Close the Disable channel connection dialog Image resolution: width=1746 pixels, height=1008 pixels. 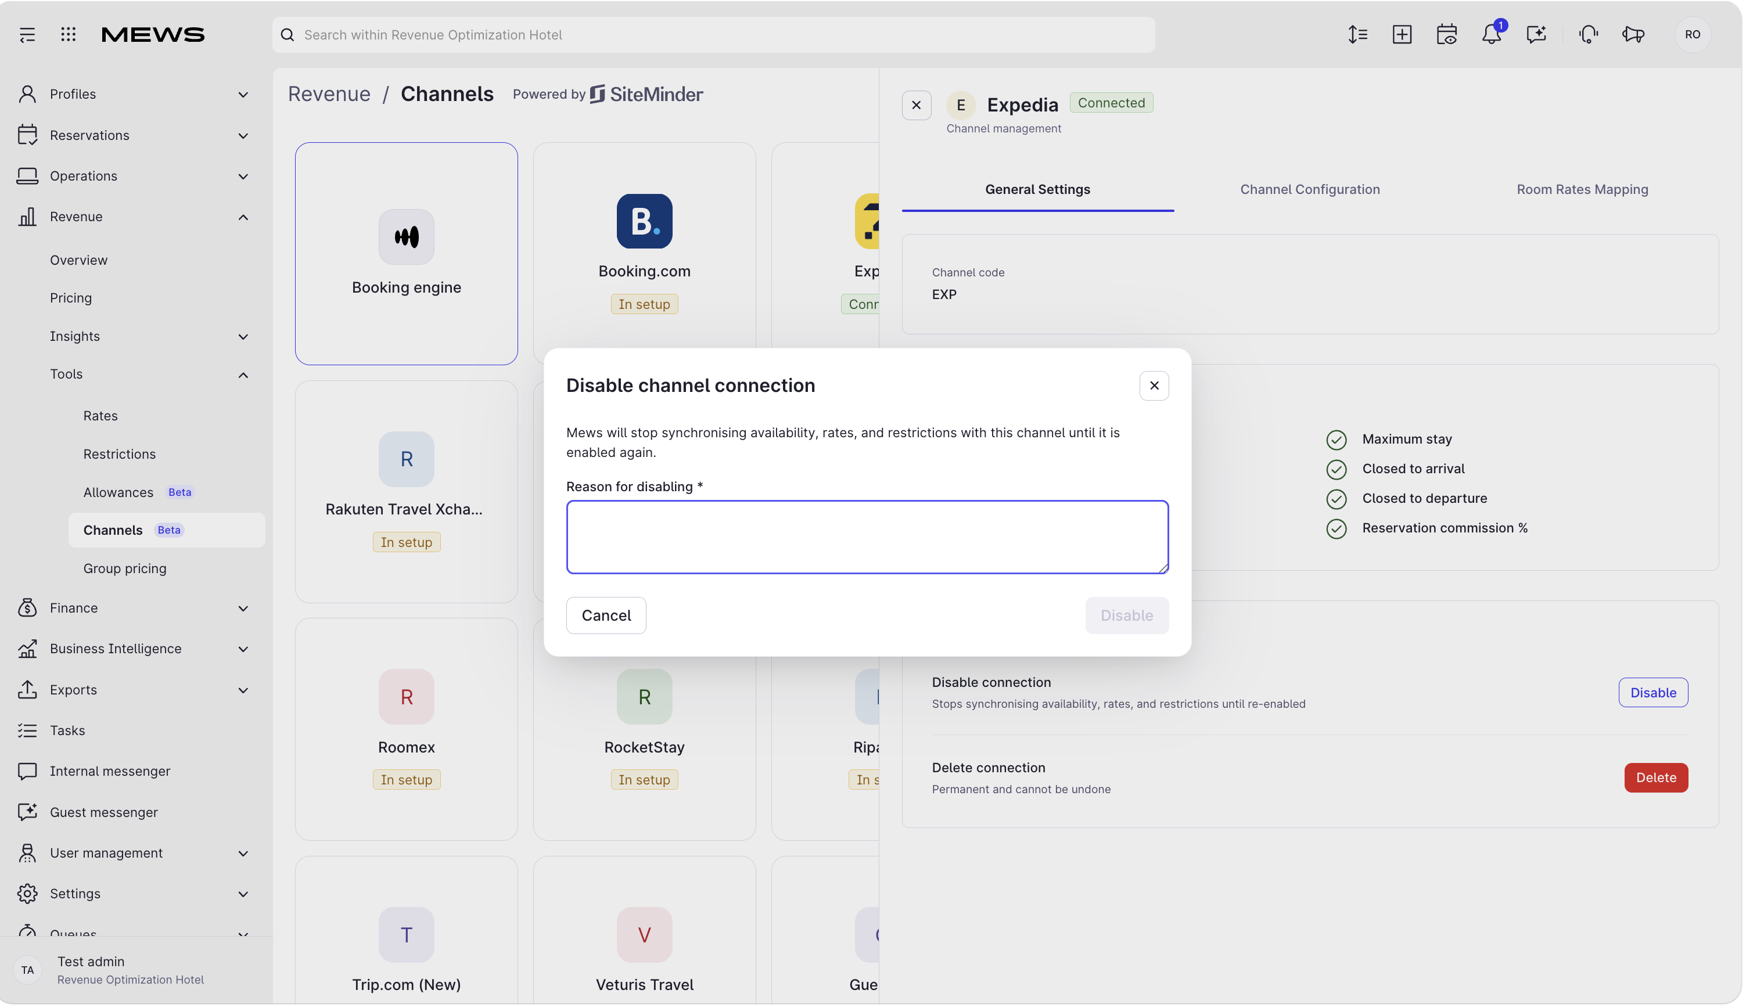(x=1154, y=386)
